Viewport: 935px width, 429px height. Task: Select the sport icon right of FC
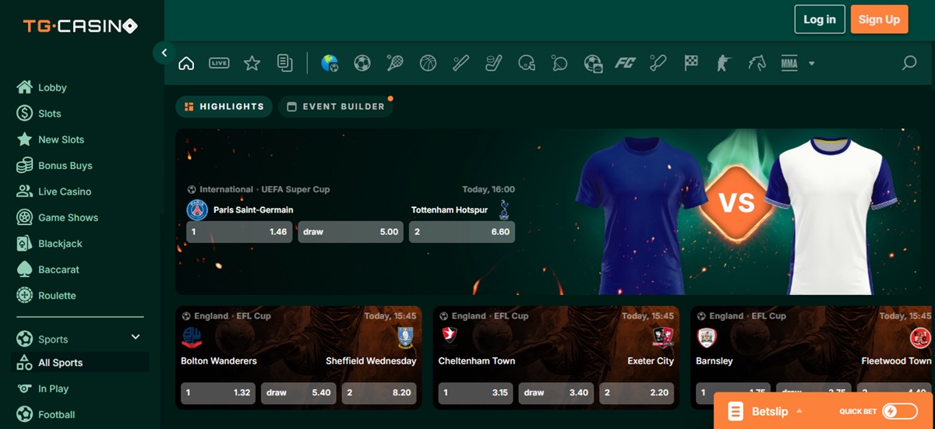tap(658, 63)
